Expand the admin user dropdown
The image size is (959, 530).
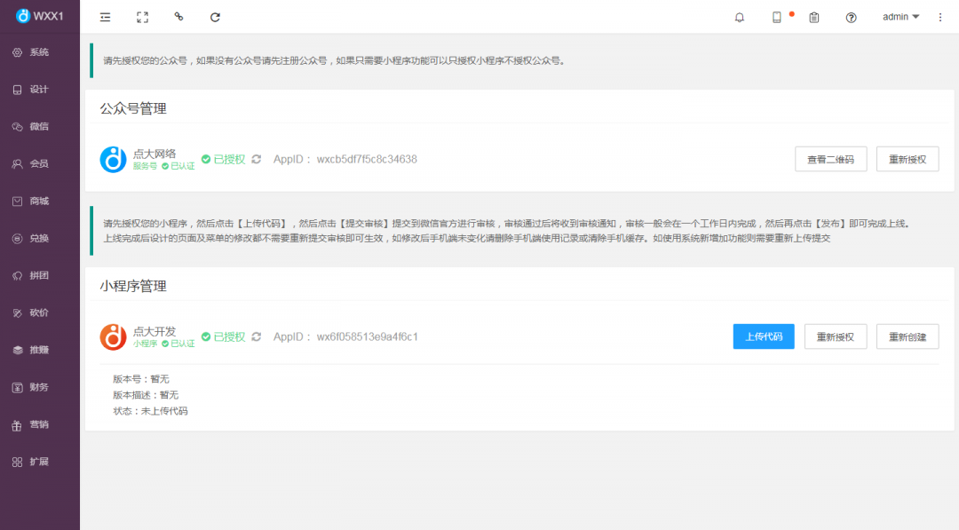(x=900, y=17)
